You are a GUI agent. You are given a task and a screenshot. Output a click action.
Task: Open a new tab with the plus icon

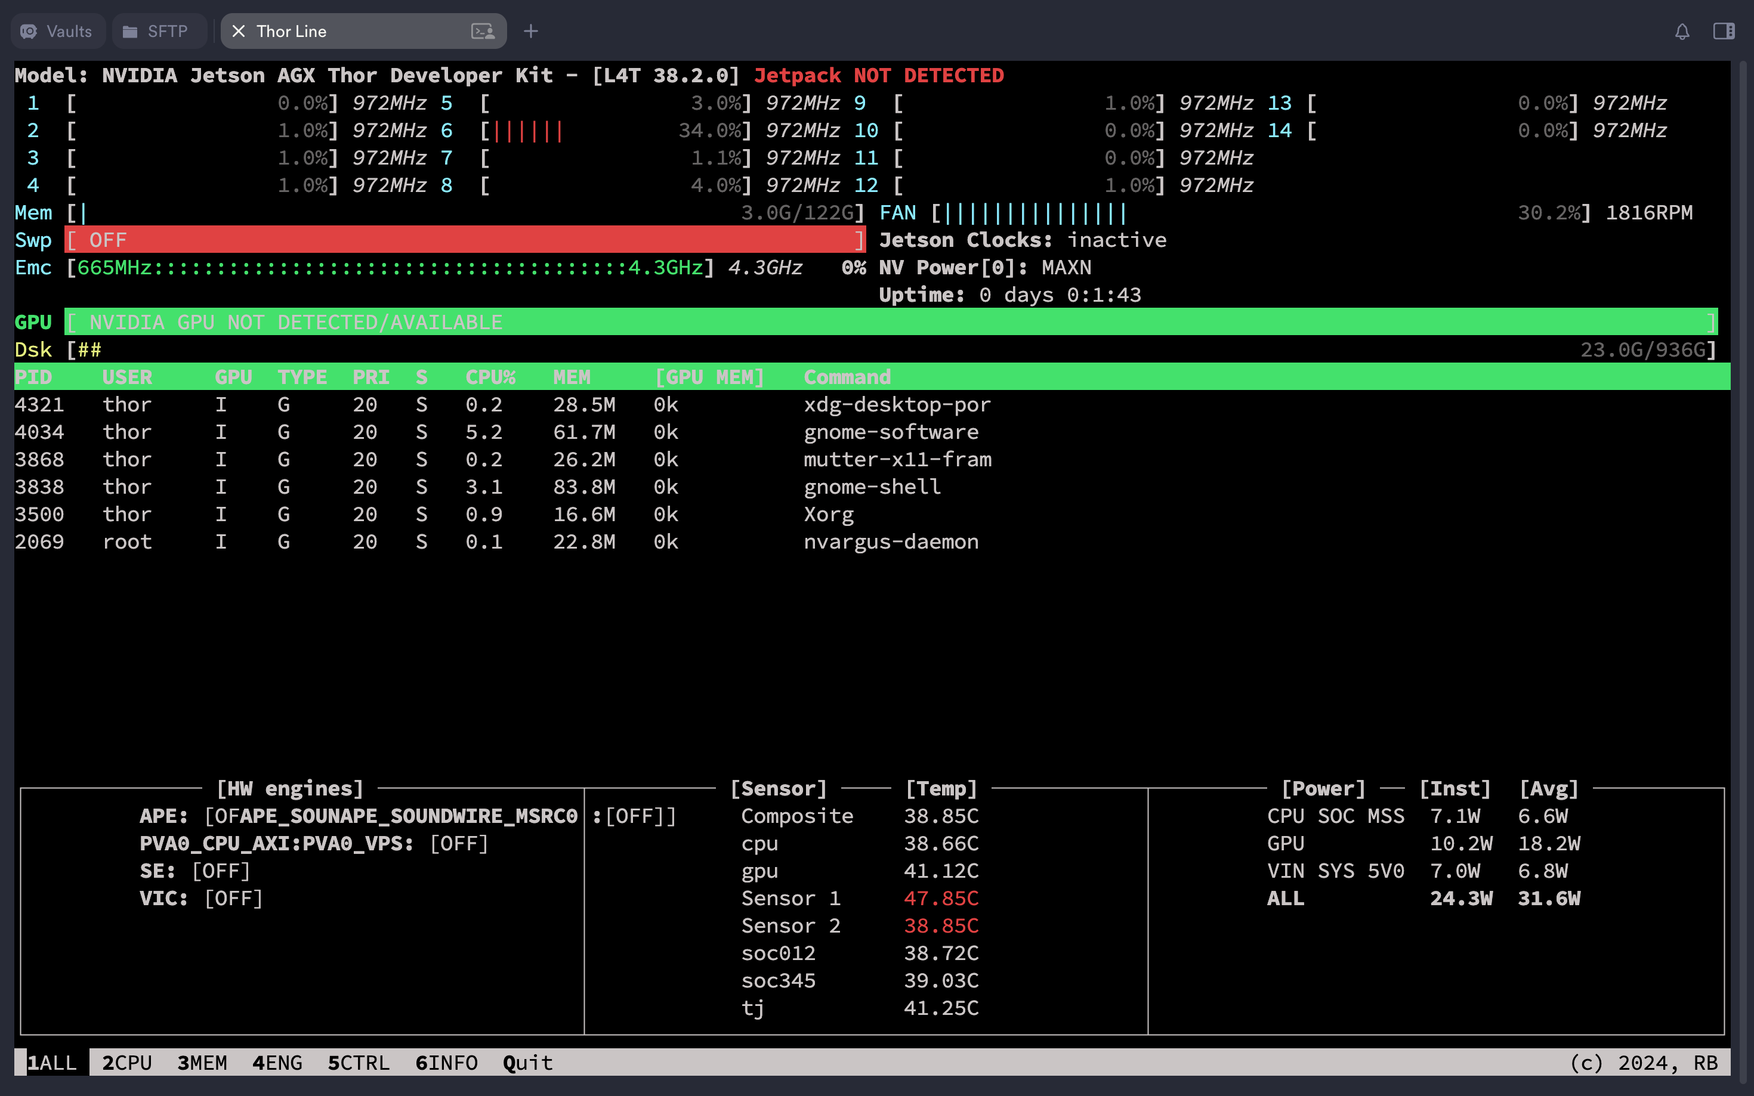tap(532, 30)
